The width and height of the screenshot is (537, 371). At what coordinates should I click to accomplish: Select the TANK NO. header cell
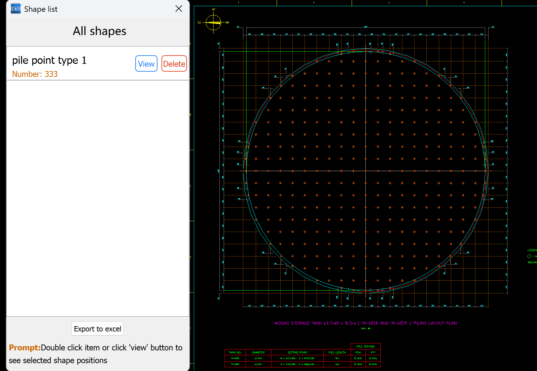[235, 352]
